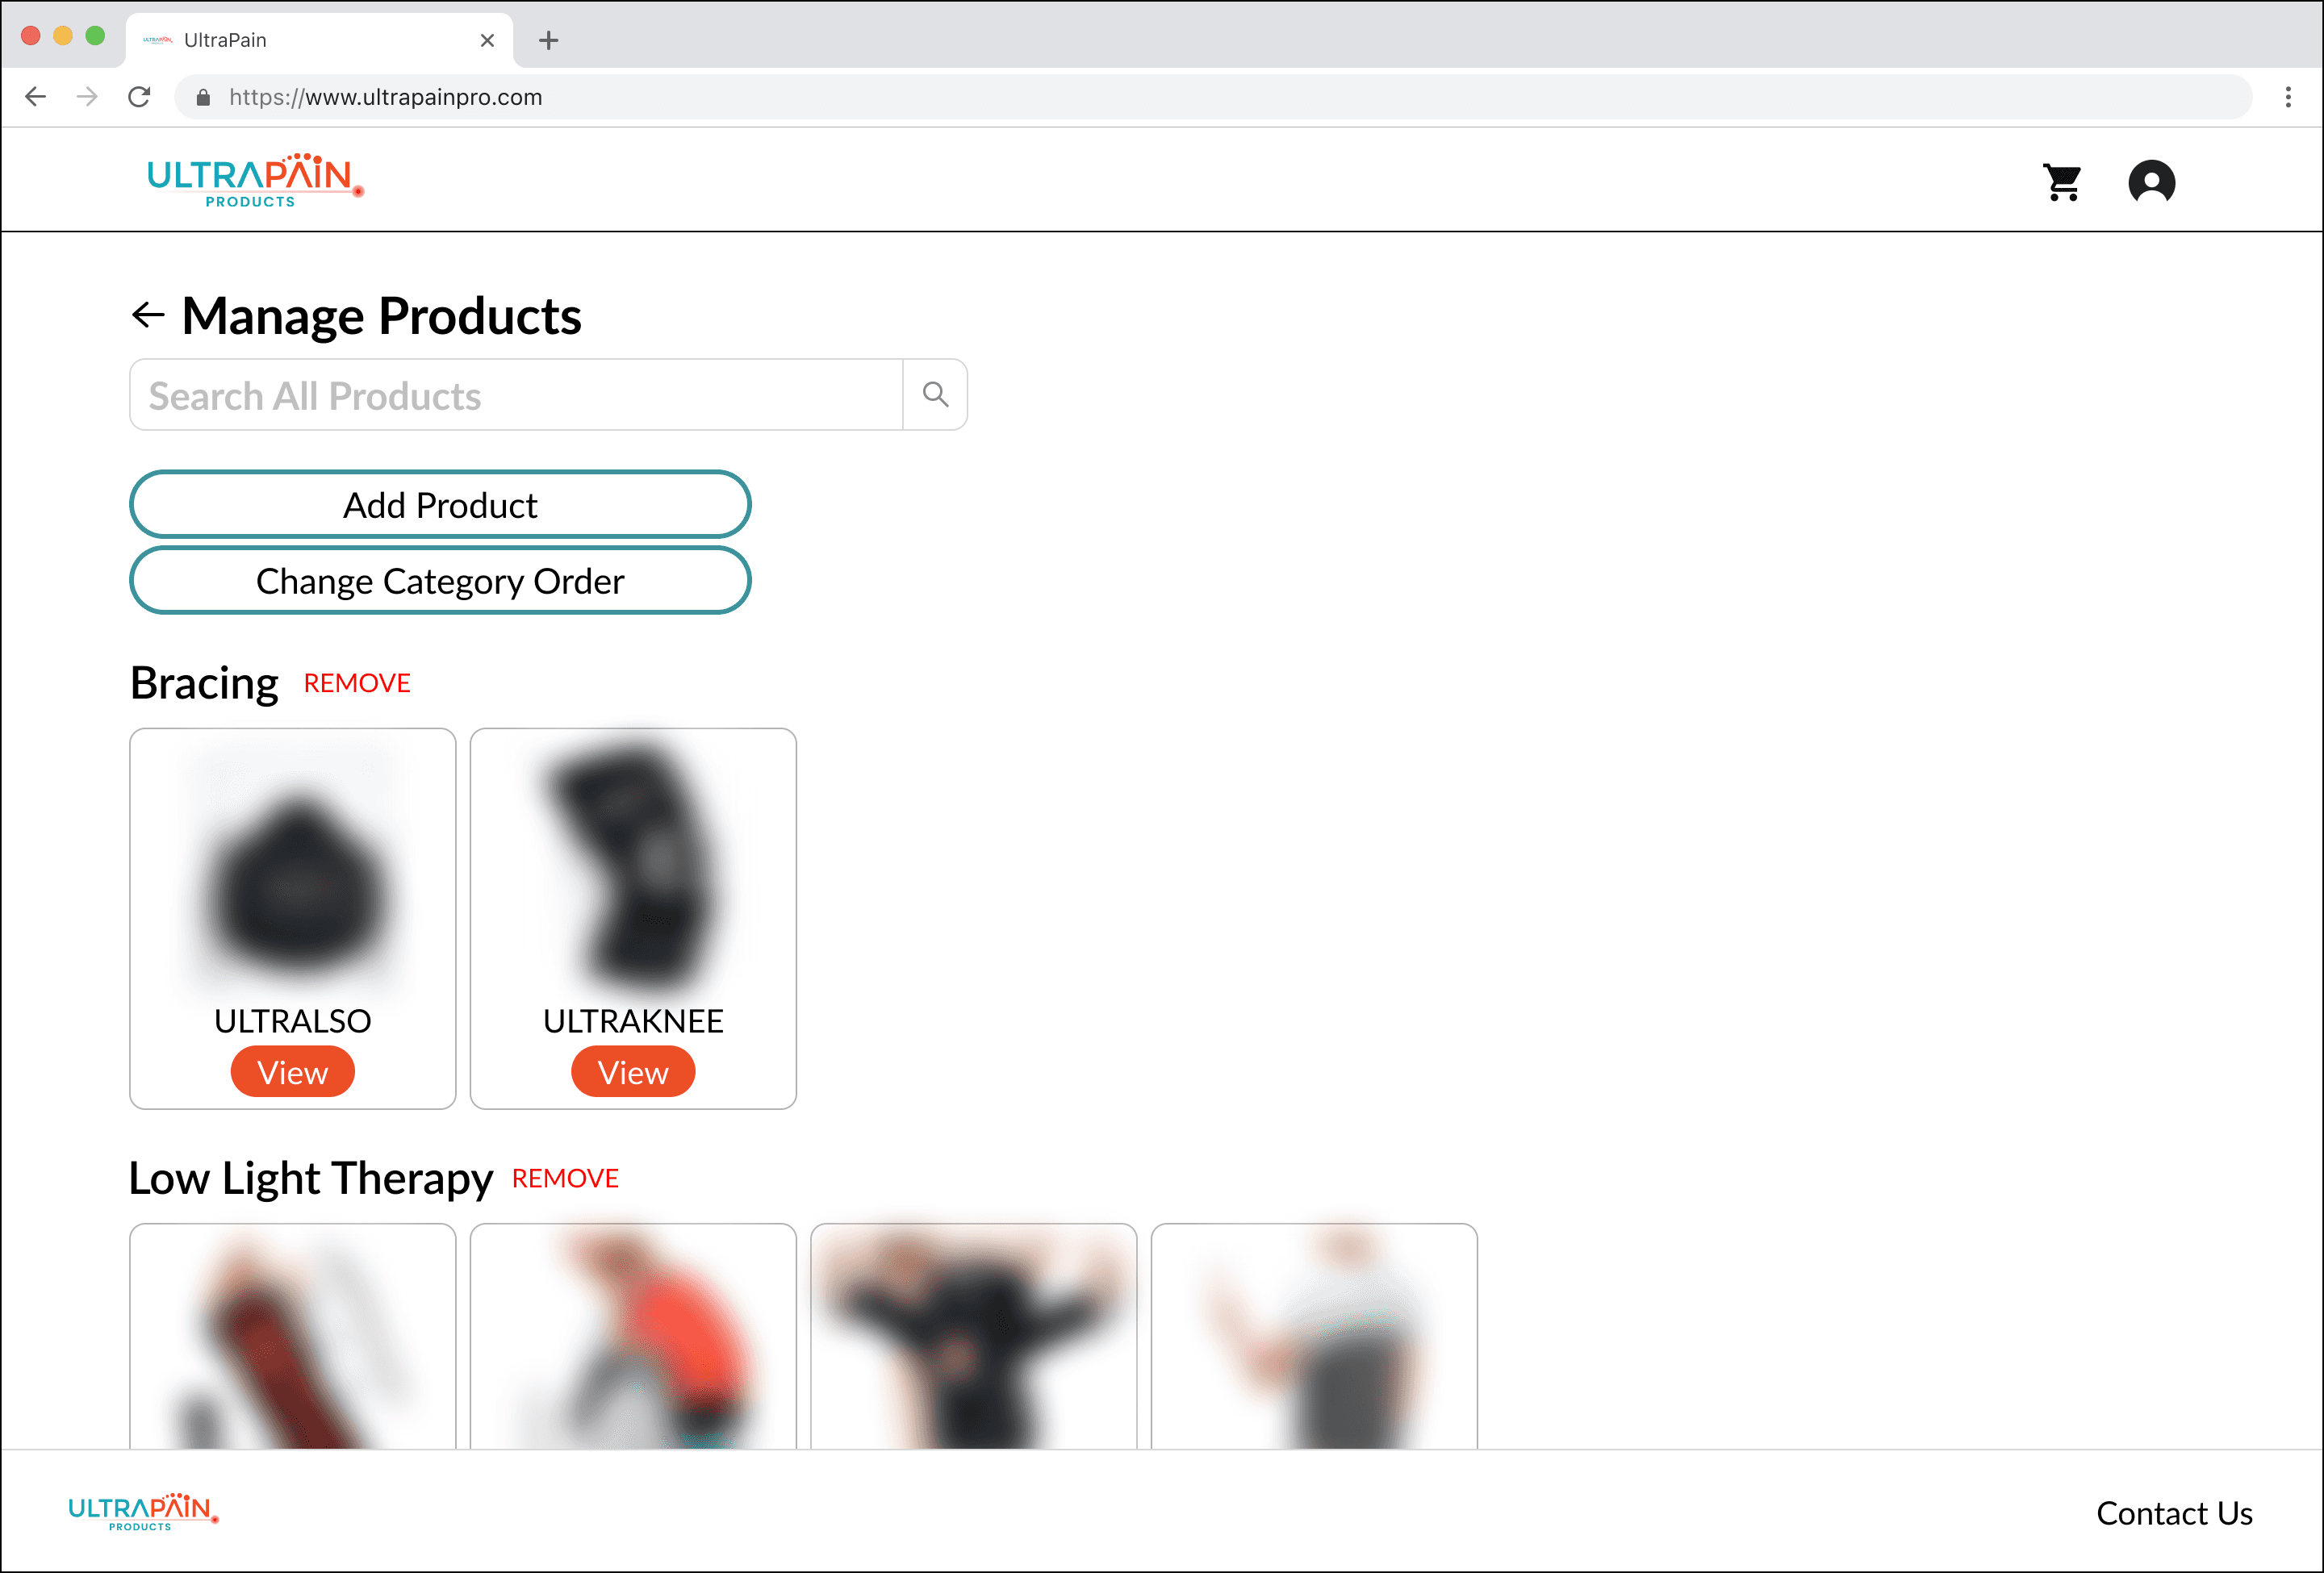Remove the Bracing category
Image resolution: width=2324 pixels, height=1573 pixels.
[x=357, y=682]
